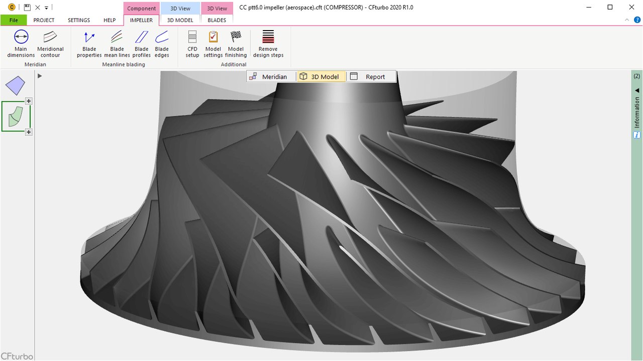Click the Information panel label

637,113
